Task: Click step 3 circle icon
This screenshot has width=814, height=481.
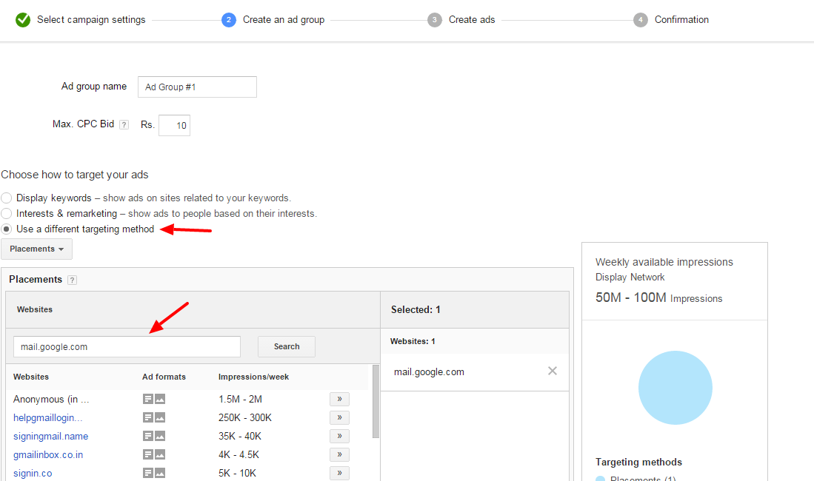Action: tap(435, 20)
